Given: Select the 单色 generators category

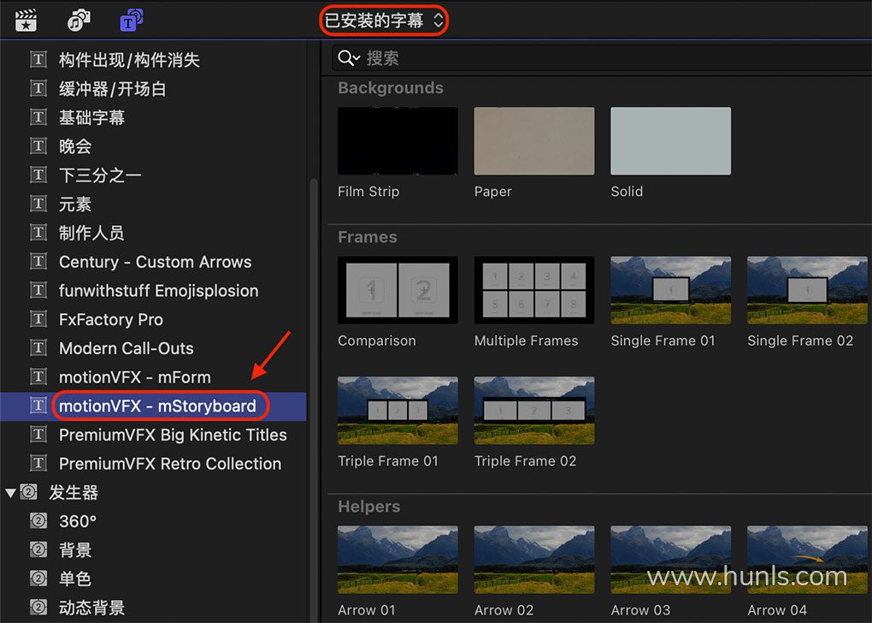Looking at the screenshot, I should [x=153, y=579].
